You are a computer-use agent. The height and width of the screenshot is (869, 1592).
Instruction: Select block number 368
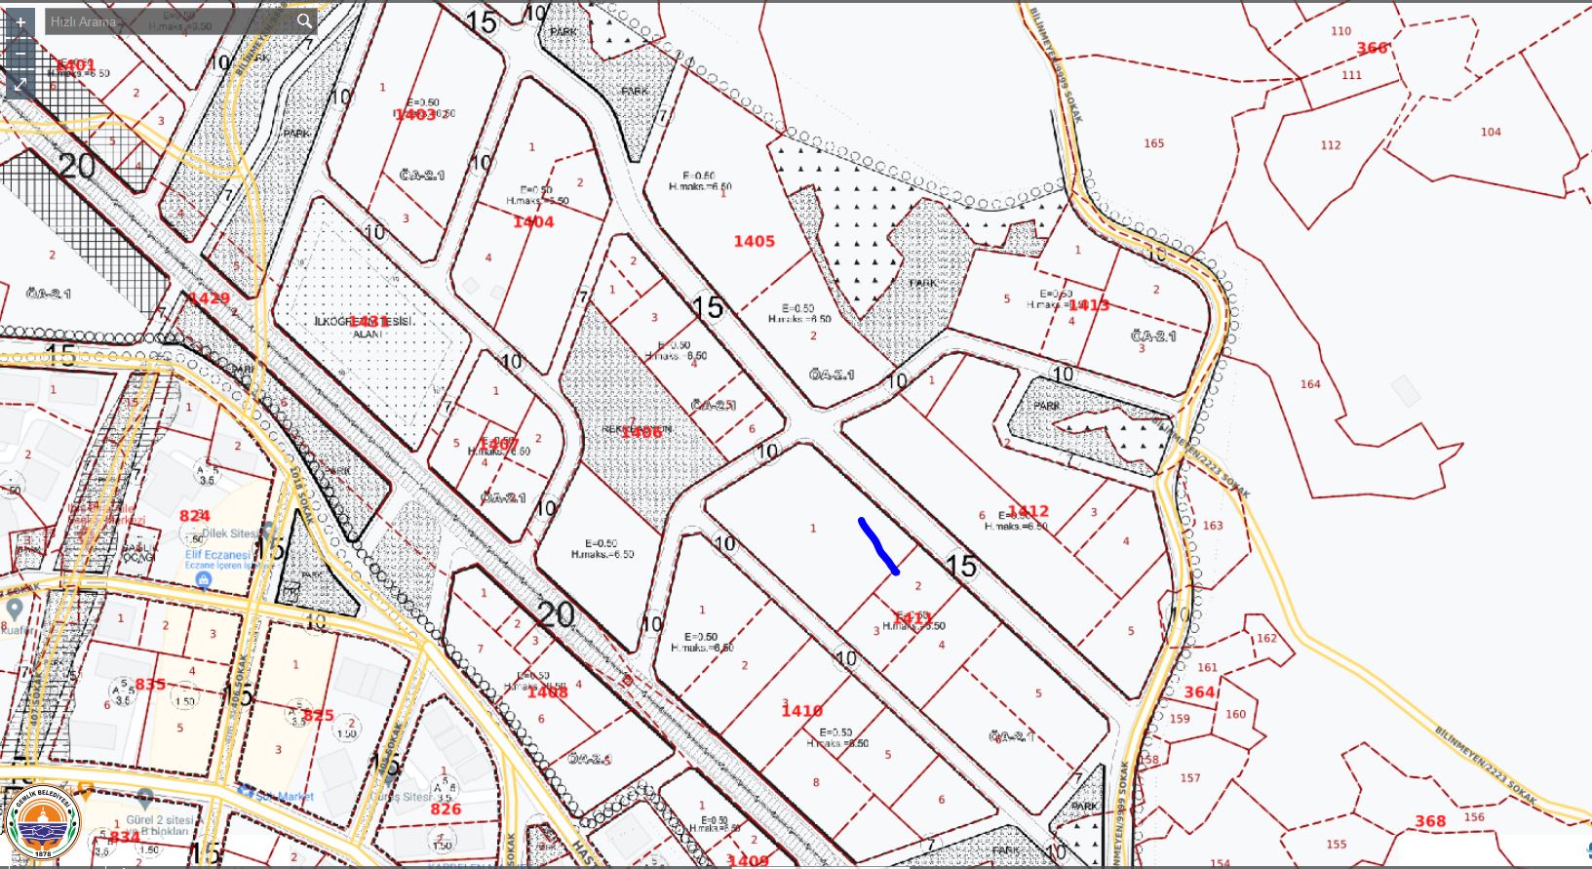point(1430,821)
